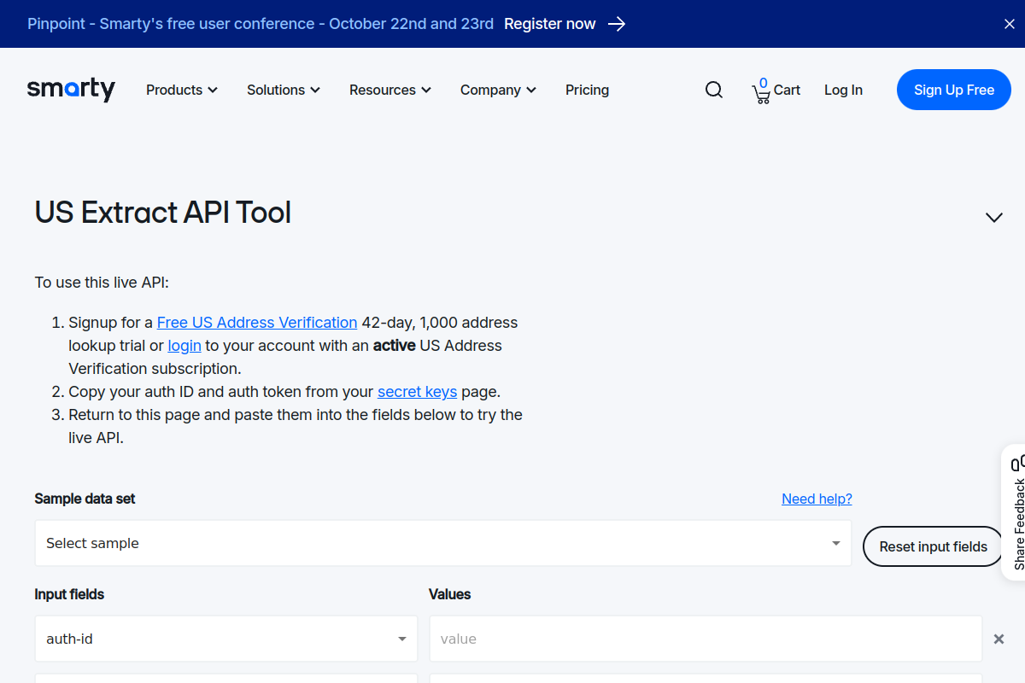The height and width of the screenshot is (683, 1025).
Task: Expand the Company menu
Action: pos(498,90)
